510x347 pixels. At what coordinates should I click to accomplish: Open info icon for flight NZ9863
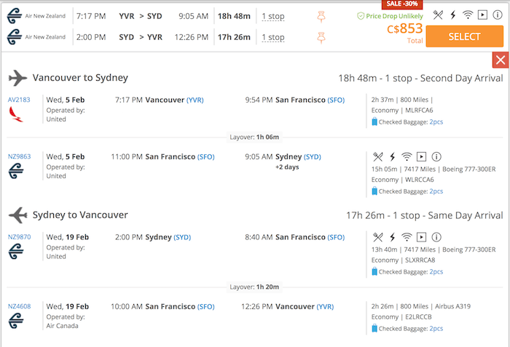(436, 156)
